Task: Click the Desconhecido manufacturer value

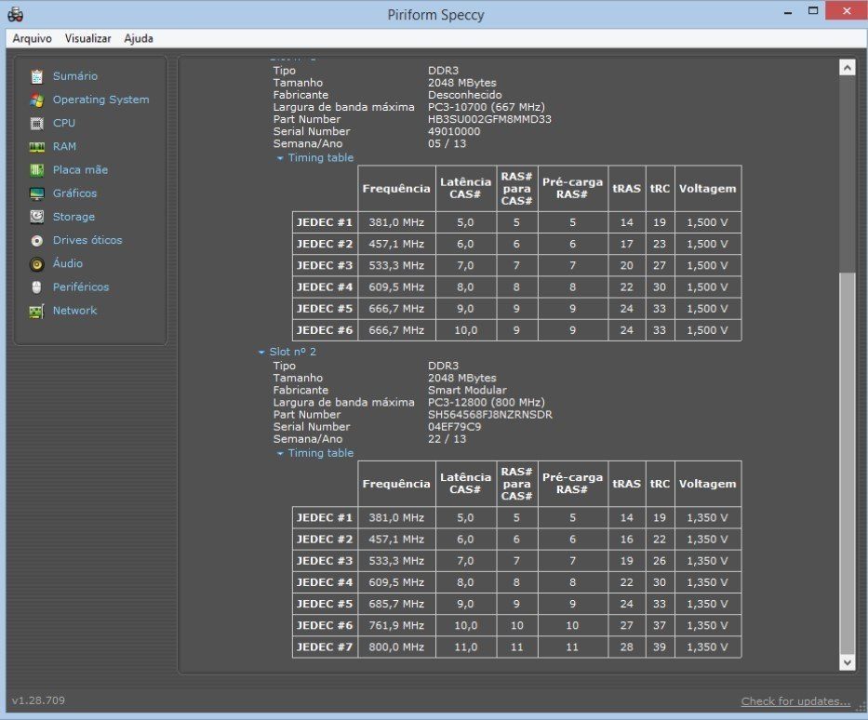Action: coord(465,95)
